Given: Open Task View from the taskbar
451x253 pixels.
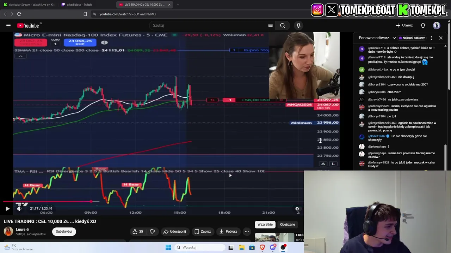Looking at the screenshot, I should click(x=231, y=247).
